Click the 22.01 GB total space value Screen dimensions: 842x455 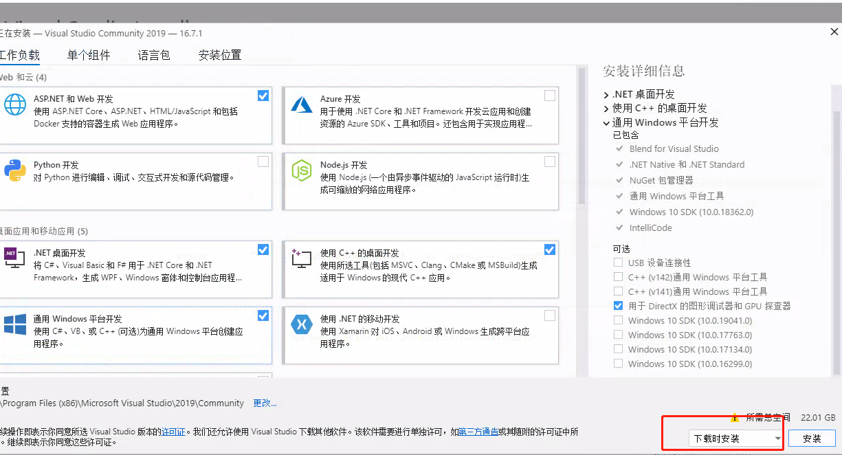[x=818, y=417]
